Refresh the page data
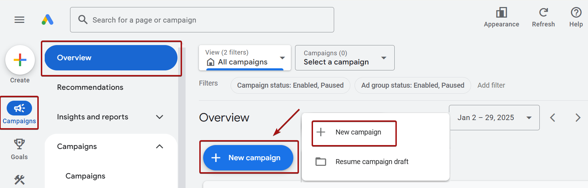588x188 pixels. pos(543,13)
